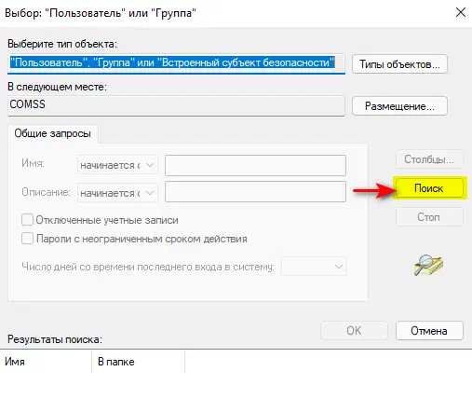The height and width of the screenshot is (399, 472).
Task: Click the Поиск button
Action: point(429,188)
